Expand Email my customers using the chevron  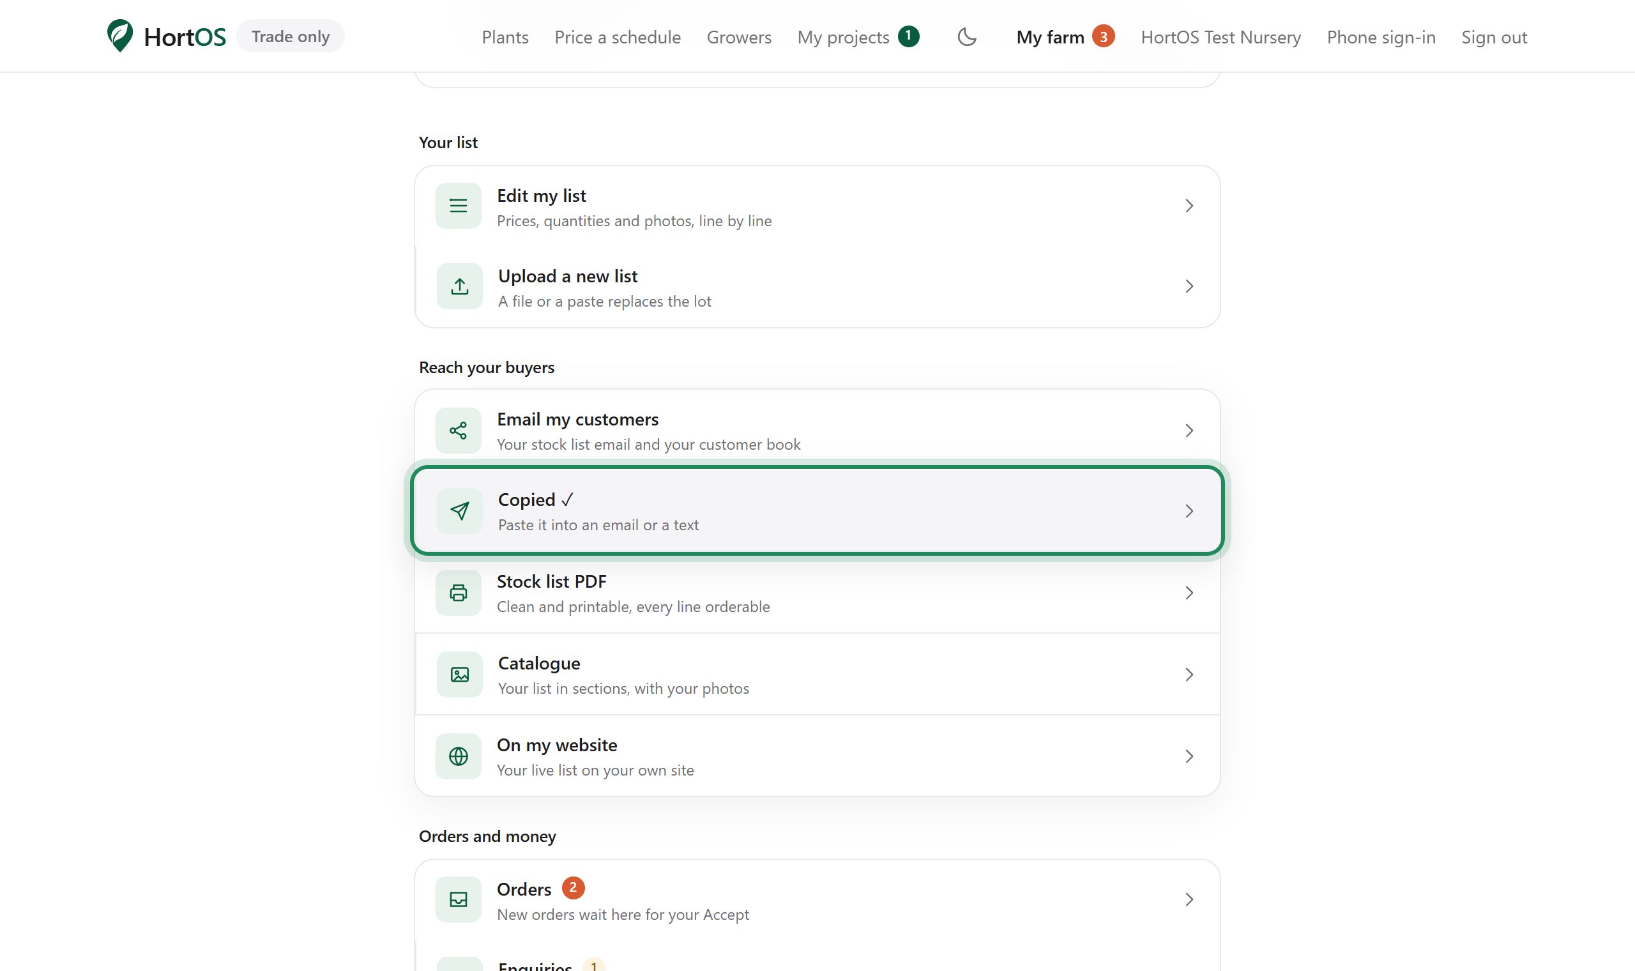pos(1189,431)
